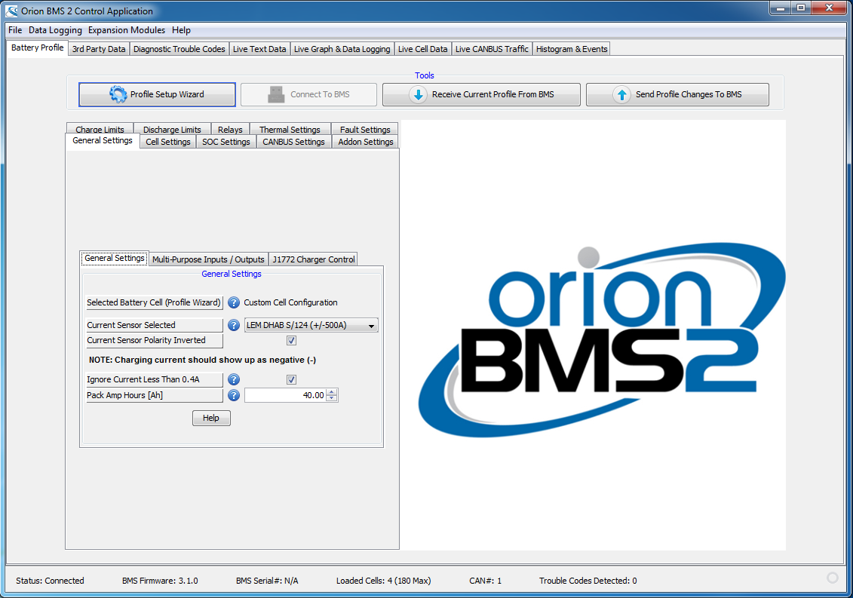Open the Live CANBUS Traffic tab
Image resolution: width=853 pixels, height=598 pixels.
[492, 49]
